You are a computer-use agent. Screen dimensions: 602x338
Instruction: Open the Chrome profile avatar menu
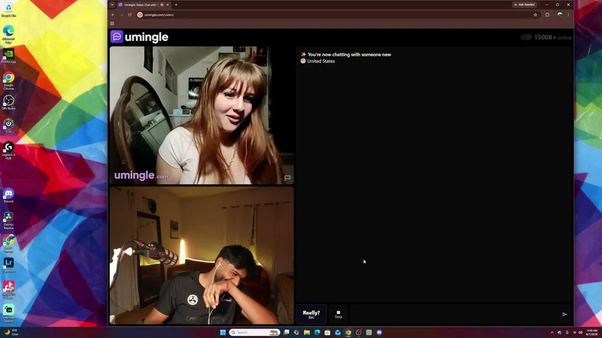pyautogui.click(x=560, y=15)
